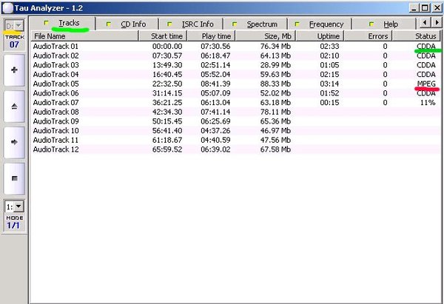The height and width of the screenshot is (304, 444).
Task: Select AudioTrack 11 row
Action: click(235, 140)
